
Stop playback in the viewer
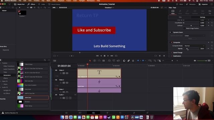[105, 56]
